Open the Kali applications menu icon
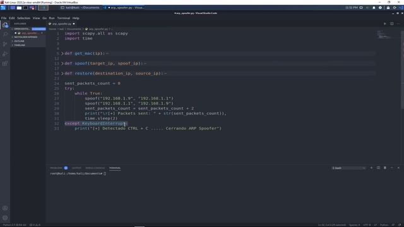This screenshot has width=404, height=227. (x=3, y=8)
